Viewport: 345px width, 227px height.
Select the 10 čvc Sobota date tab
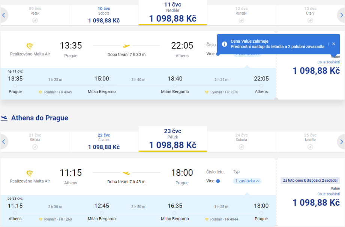click(104, 15)
